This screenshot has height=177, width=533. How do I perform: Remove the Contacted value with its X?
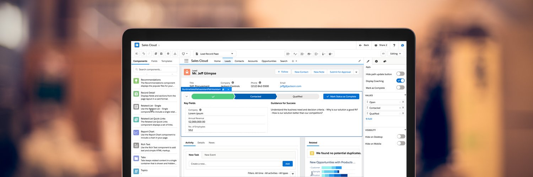pyautogui.click(x=403, y=108)
